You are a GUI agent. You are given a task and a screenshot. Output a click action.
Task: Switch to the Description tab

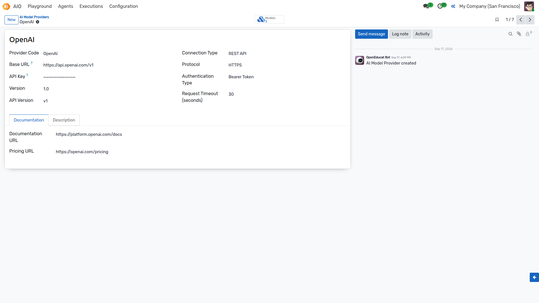[x=64, y=120]
